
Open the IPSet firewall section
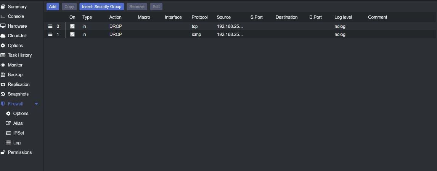[19, 133]
